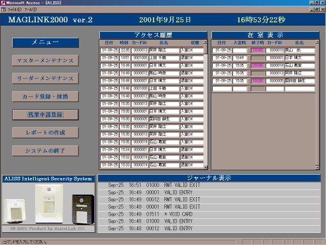
Task: Click up arrow of アクセス履歴 scrollbar
Action: coord(205,42)
